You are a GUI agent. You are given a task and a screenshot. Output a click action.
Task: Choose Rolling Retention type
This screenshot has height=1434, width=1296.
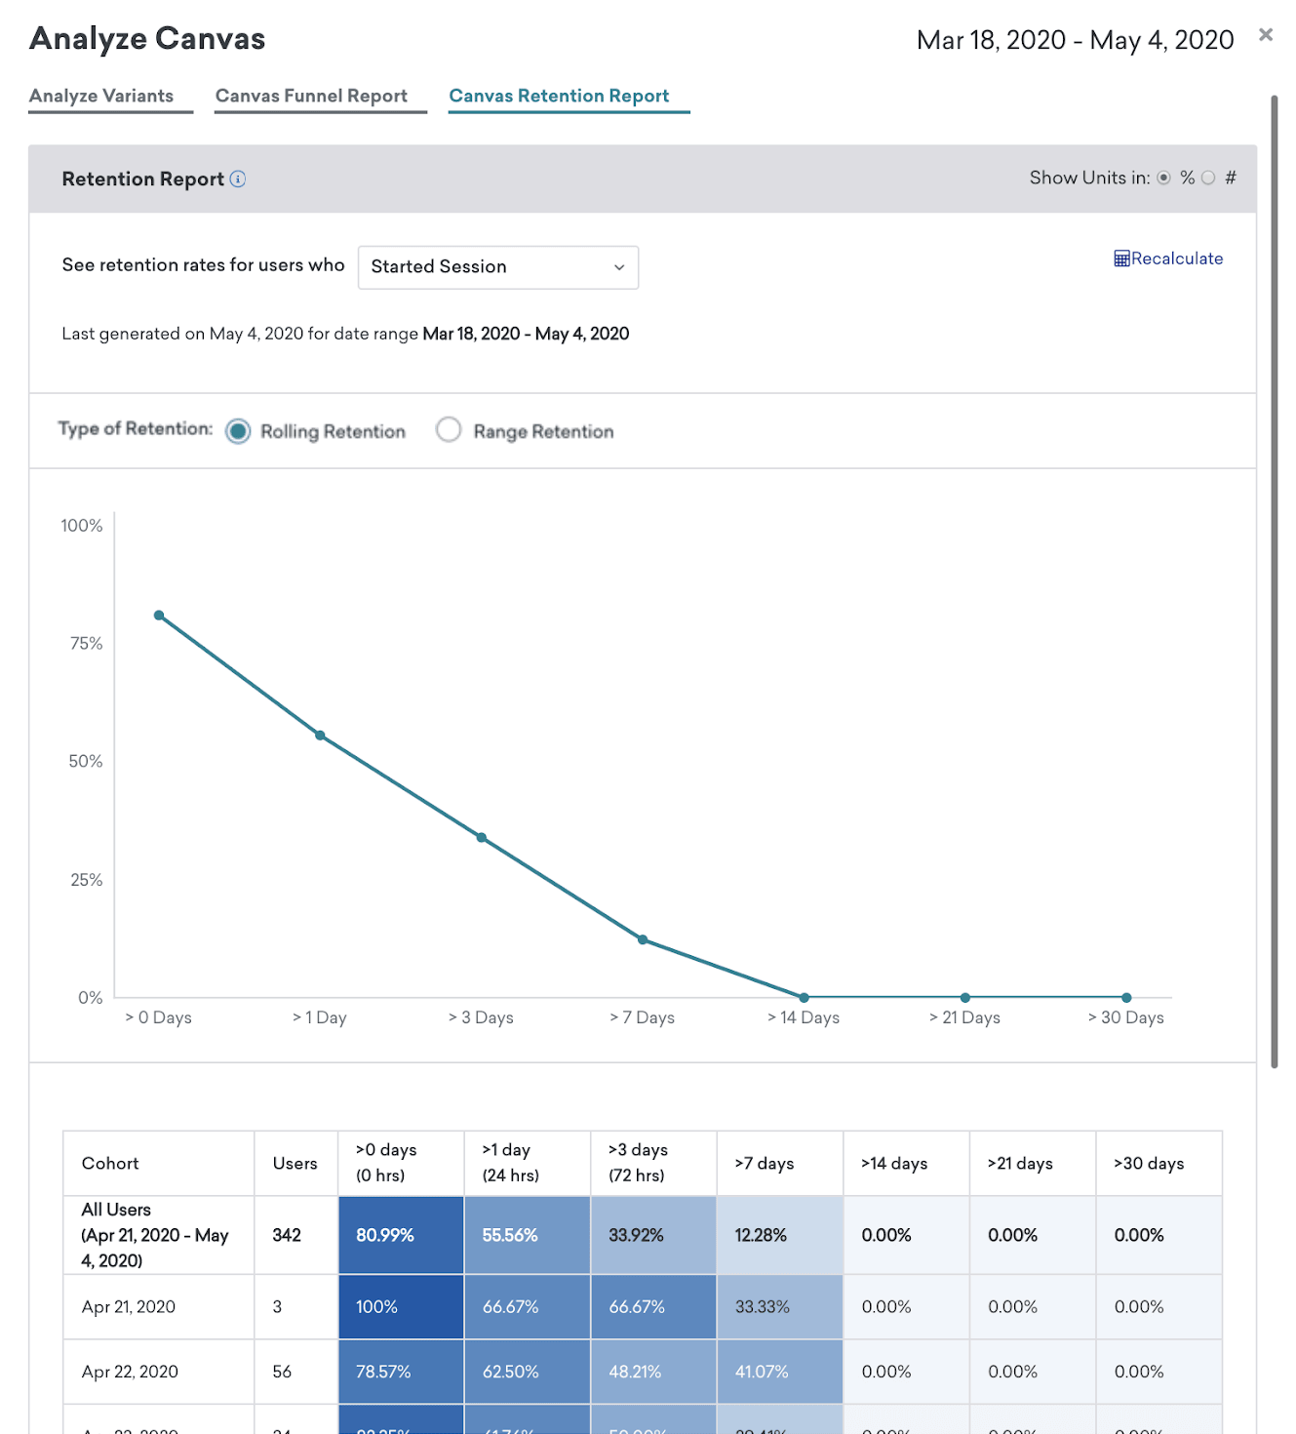click(238, 431)
